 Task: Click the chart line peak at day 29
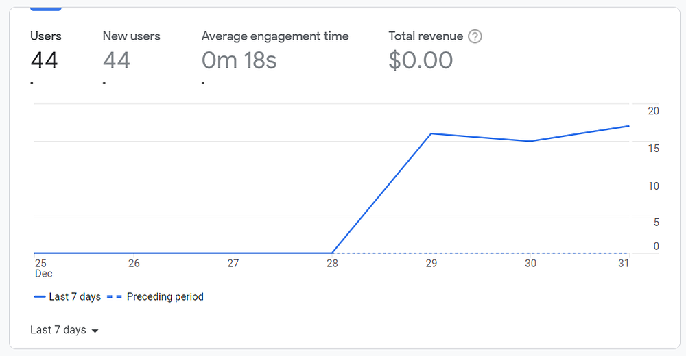(x=431, y=133)
